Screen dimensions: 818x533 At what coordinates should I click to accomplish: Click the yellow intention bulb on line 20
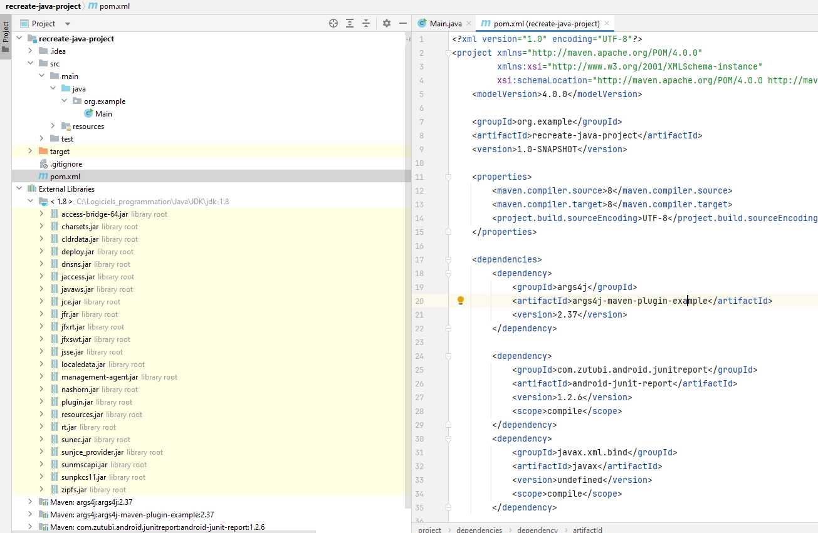click(461, 301)
